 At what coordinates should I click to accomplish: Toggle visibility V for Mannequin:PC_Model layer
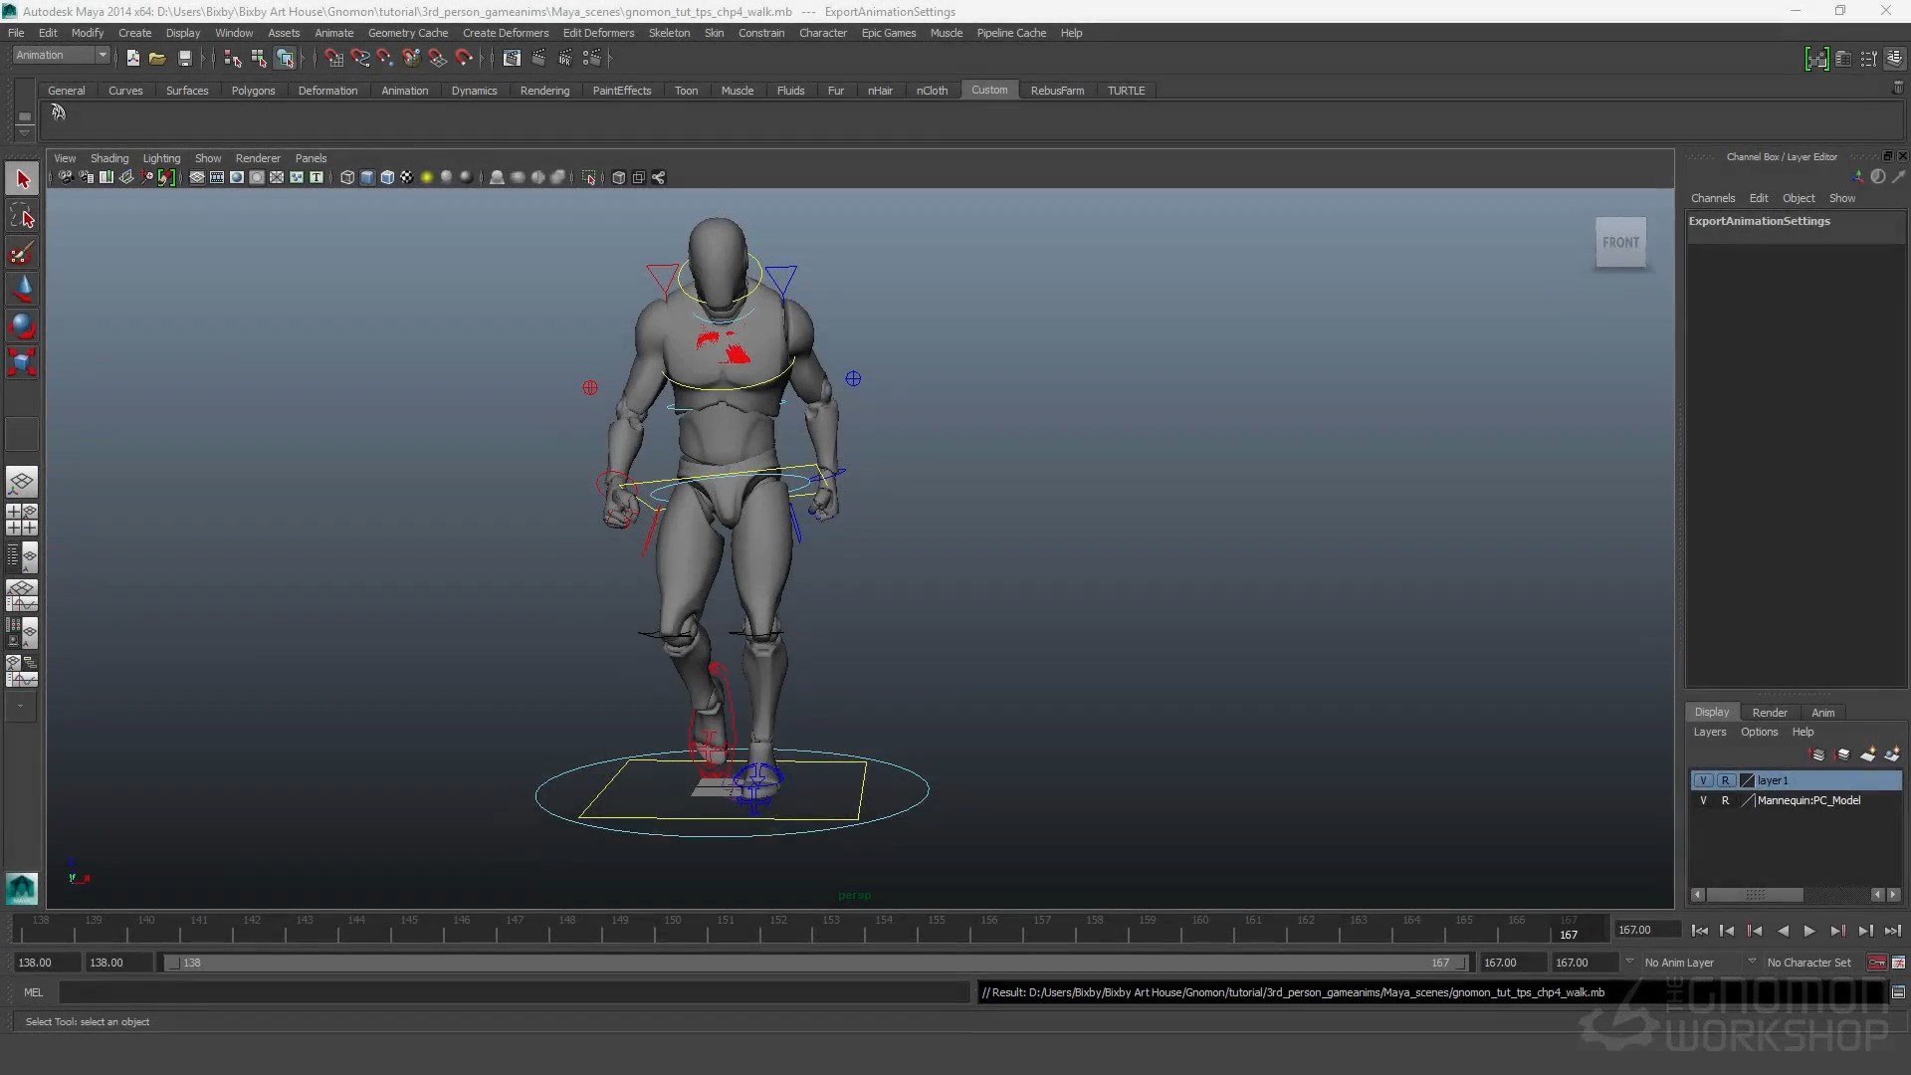1703,800
